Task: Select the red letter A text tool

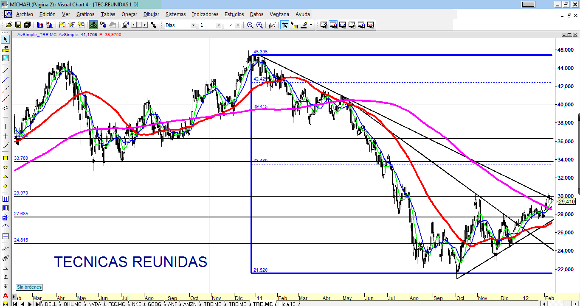Action: [x=6, y=295]
